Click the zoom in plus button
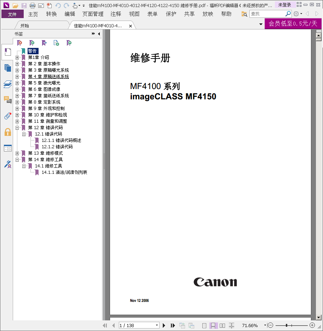Viewport: 323px width, 331px height. [312, 325]
